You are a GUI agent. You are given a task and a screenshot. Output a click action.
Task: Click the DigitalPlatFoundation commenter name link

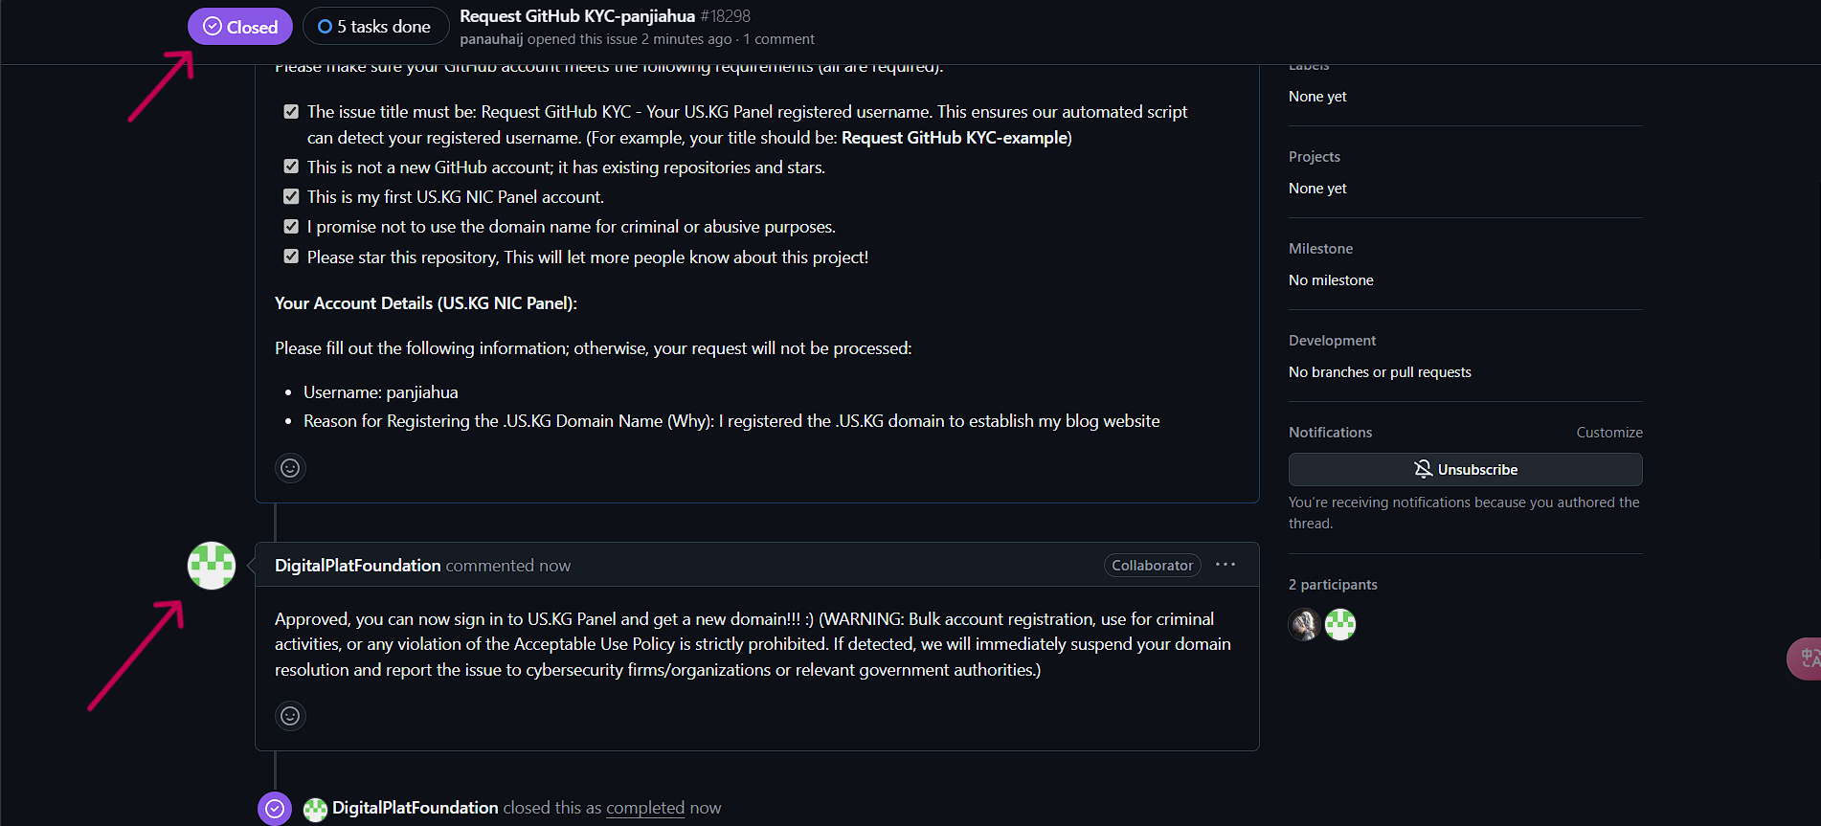[357, 566]
